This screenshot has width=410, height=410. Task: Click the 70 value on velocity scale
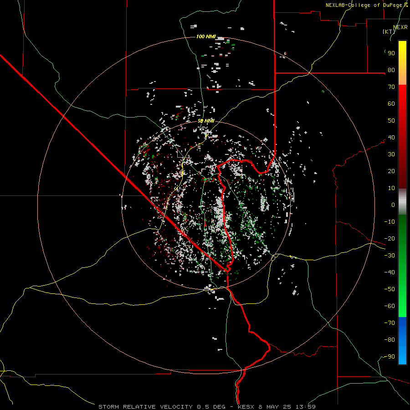coord(391,87)
